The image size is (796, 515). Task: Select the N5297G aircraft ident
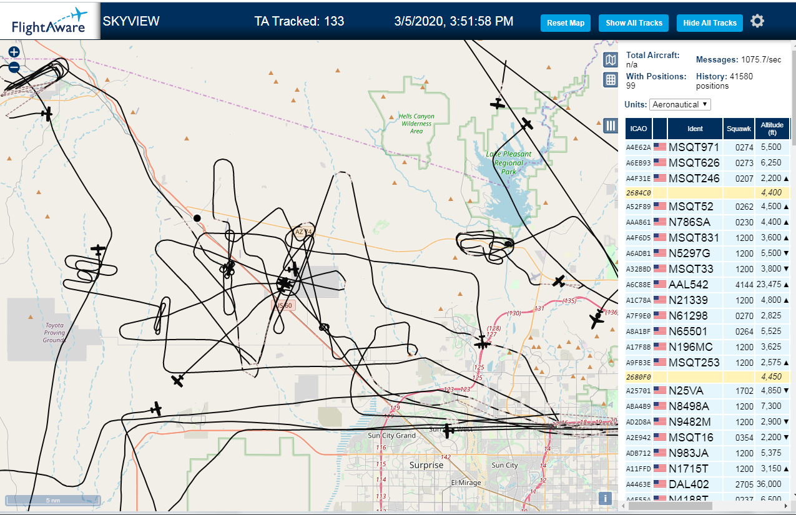pyautogui.click(x=689, y=253)
